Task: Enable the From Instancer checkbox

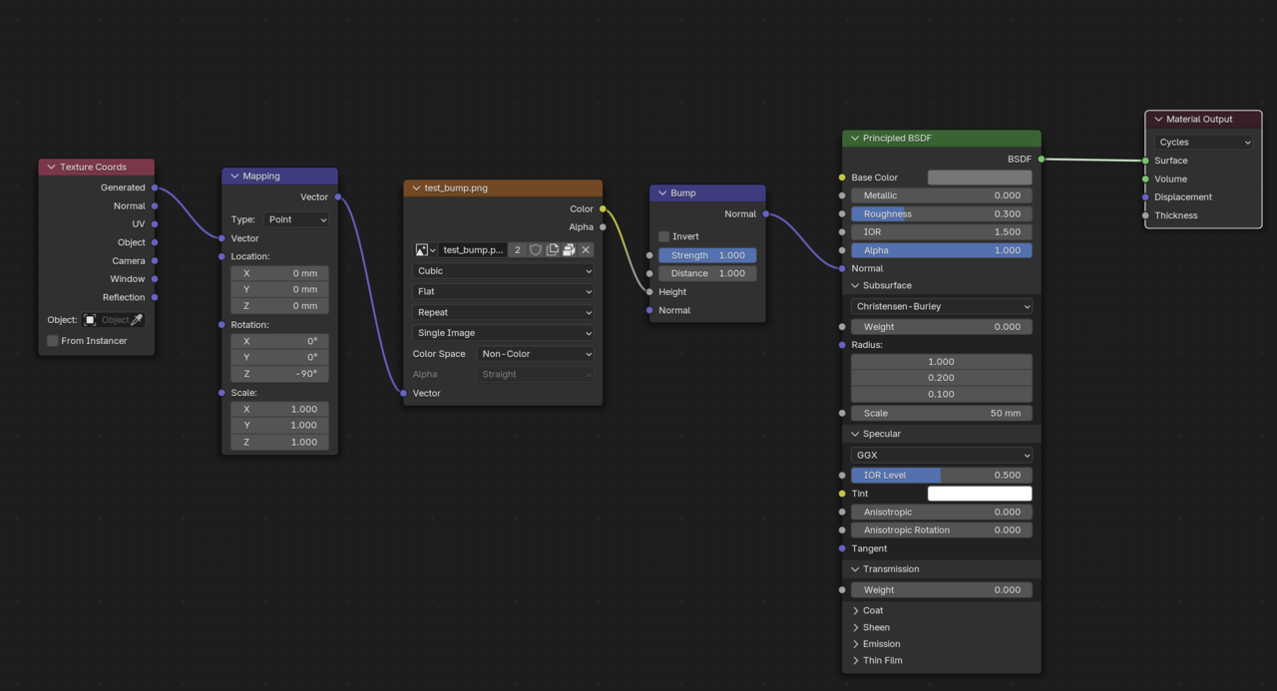Action: pyautogui.click(x=53, y=341)
